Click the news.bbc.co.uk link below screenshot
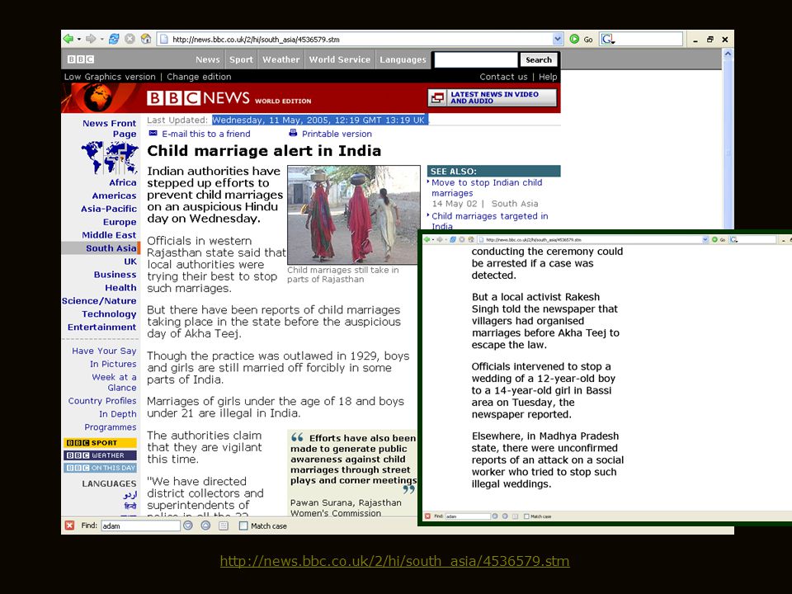The width and height of the screenshot is (792, 594). 395,561
